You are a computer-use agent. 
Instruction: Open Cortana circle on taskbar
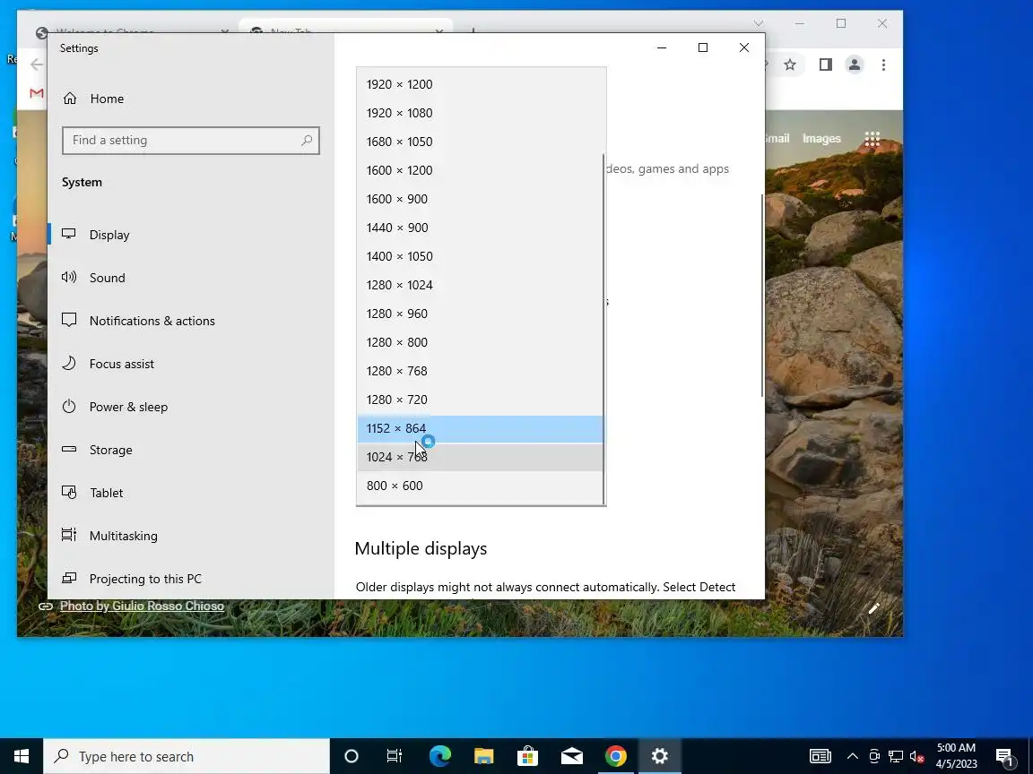tap(352, 756)
